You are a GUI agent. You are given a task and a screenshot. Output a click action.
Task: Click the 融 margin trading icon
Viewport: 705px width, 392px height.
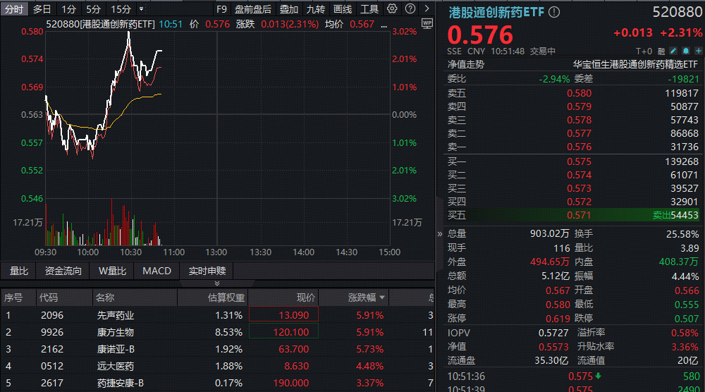coord(663,51)
